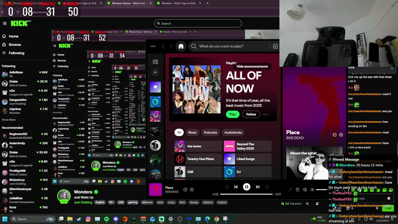Expand Show More under Following
The width and height of the screenshot is (398, 224).
pyautogui.click(x=9, y=120)
